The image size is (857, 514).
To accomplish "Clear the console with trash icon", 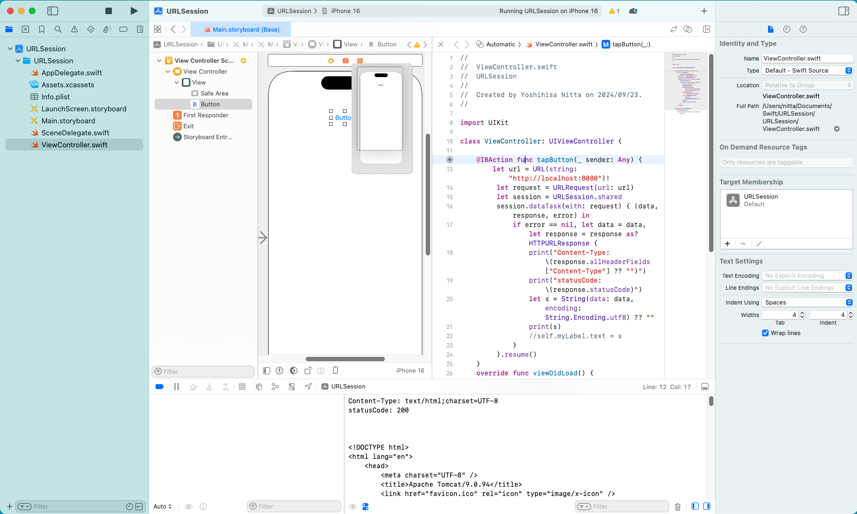I will (677, 506).
